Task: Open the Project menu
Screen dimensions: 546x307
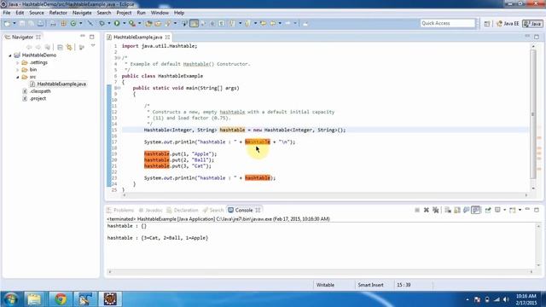Action: click(124, 13)
